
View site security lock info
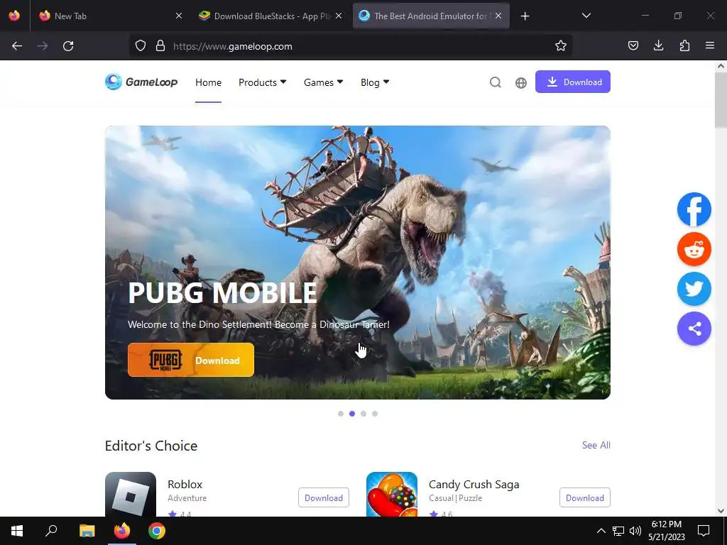point(160,46)
